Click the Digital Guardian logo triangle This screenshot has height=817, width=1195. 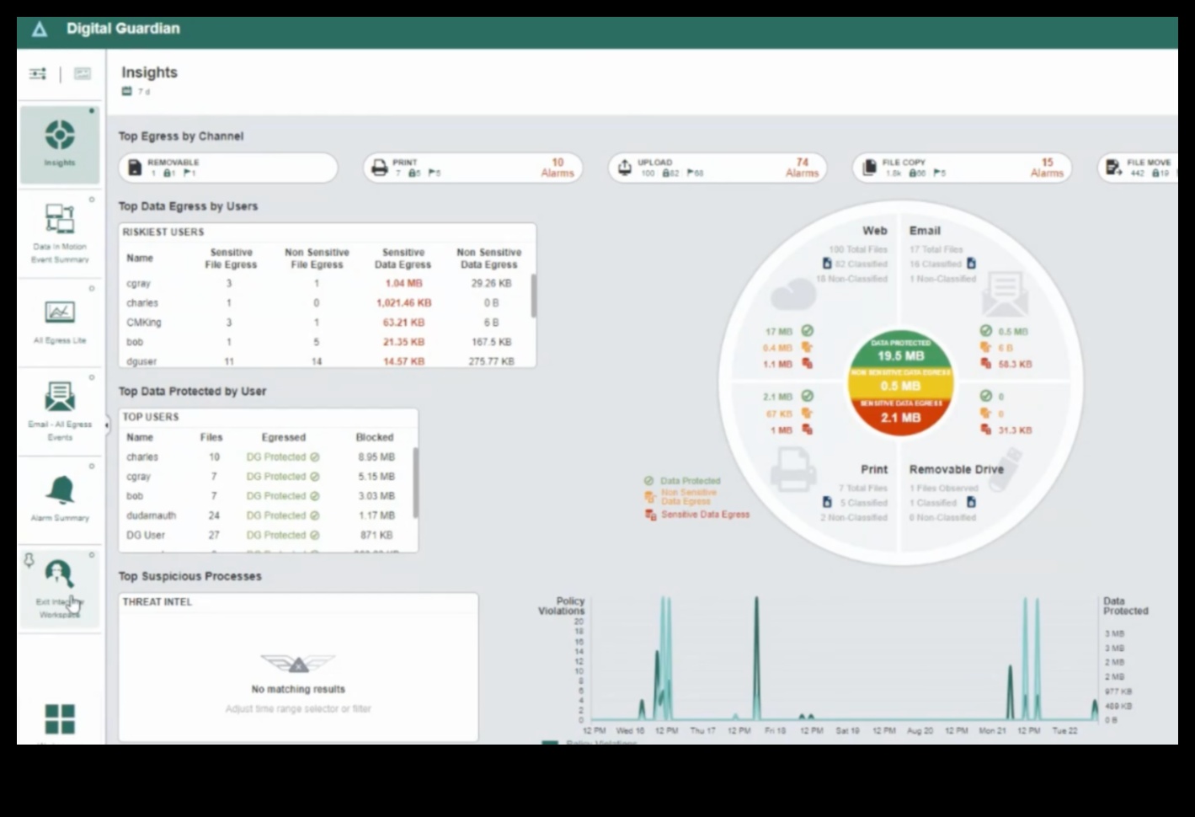click(x=40, y=29)
